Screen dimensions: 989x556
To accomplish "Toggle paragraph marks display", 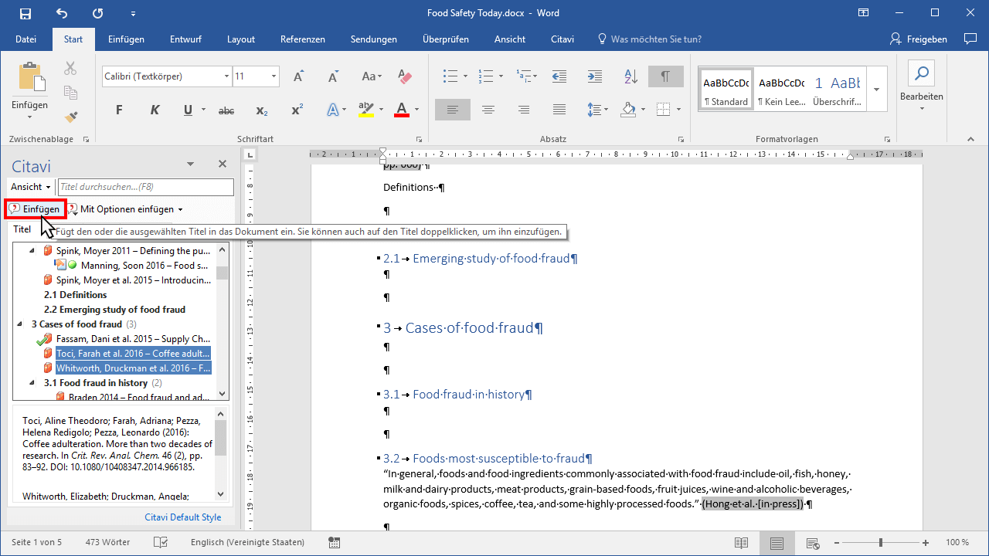I will (665, 76).
